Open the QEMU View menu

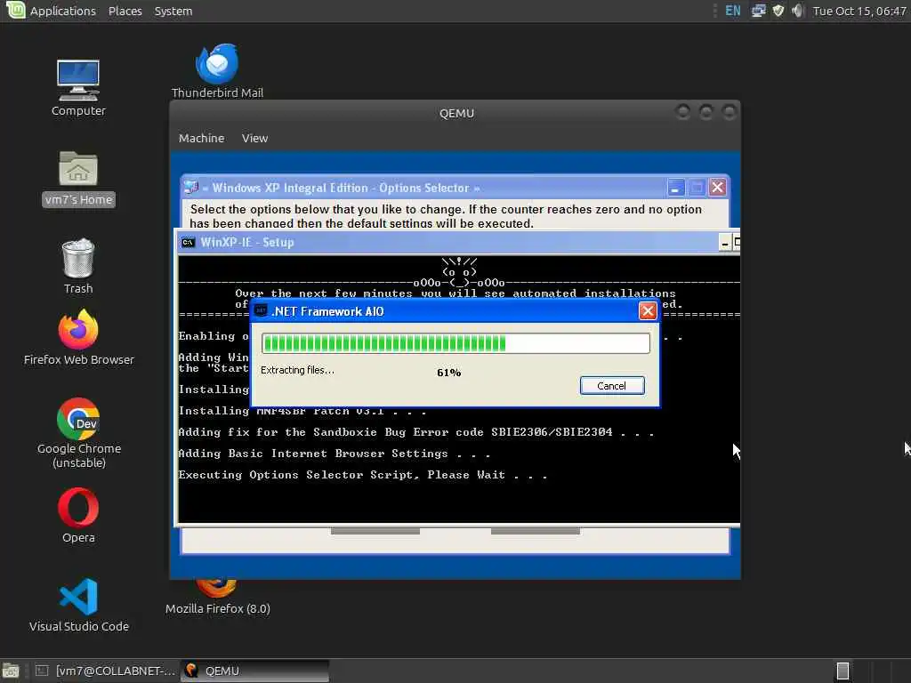pyautogui.click(x=254, y=138)
